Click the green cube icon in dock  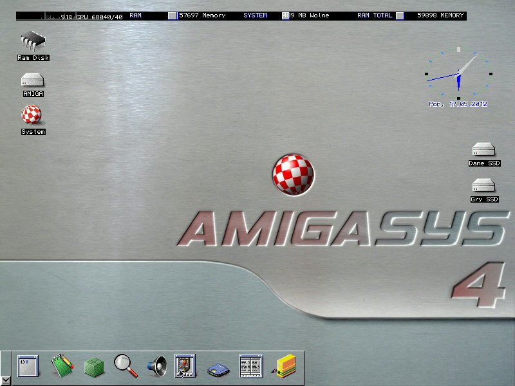pyautogui.click(x=94, y=367)
